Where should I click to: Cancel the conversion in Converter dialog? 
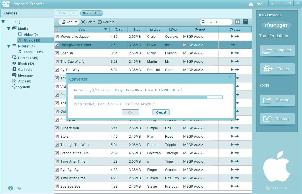tap(161, 112)
